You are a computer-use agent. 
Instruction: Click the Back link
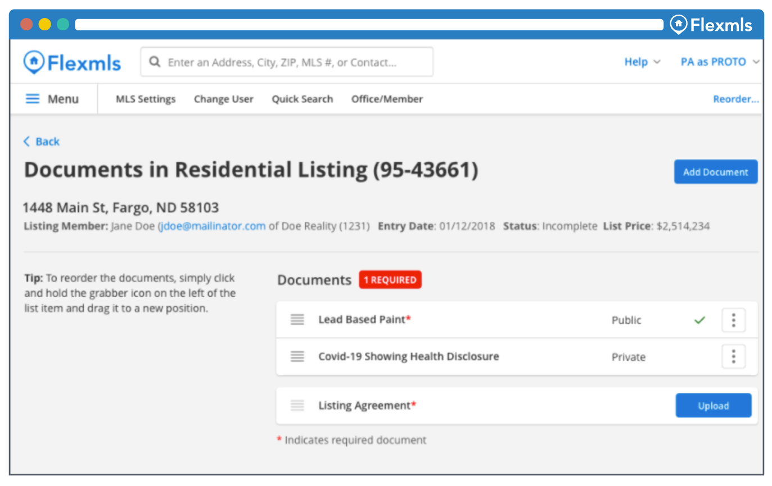[x=42, y=142]
